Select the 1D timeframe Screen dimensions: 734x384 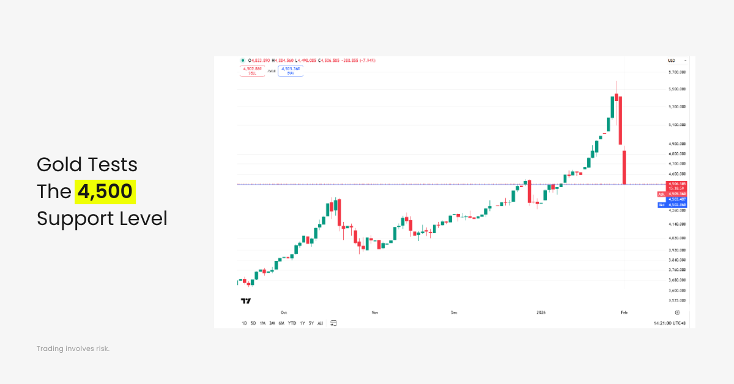tap(244, 323)
